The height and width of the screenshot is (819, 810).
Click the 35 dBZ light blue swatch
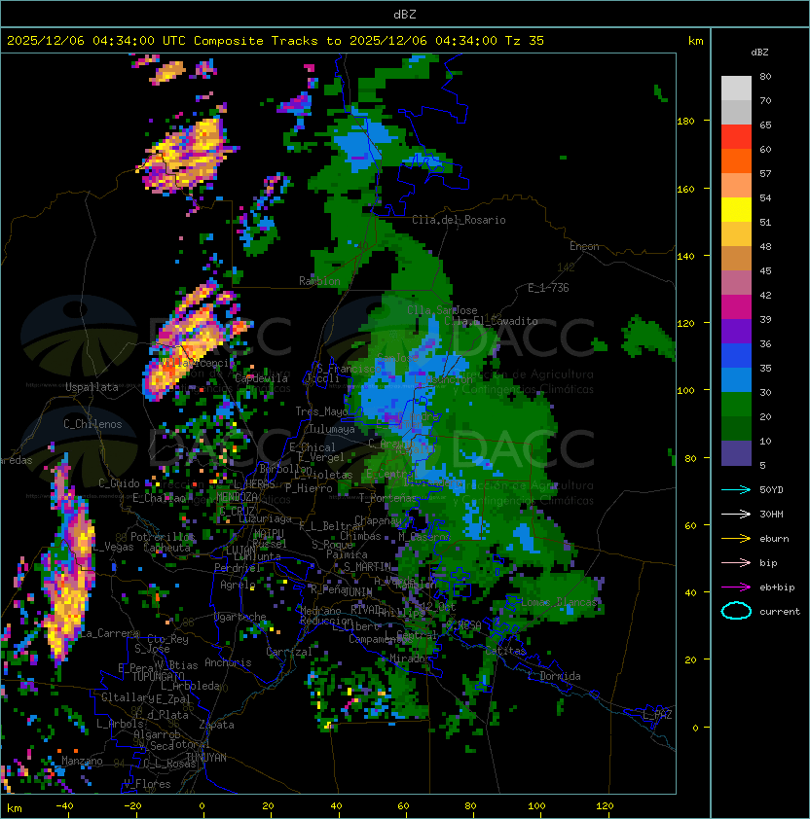736,379
